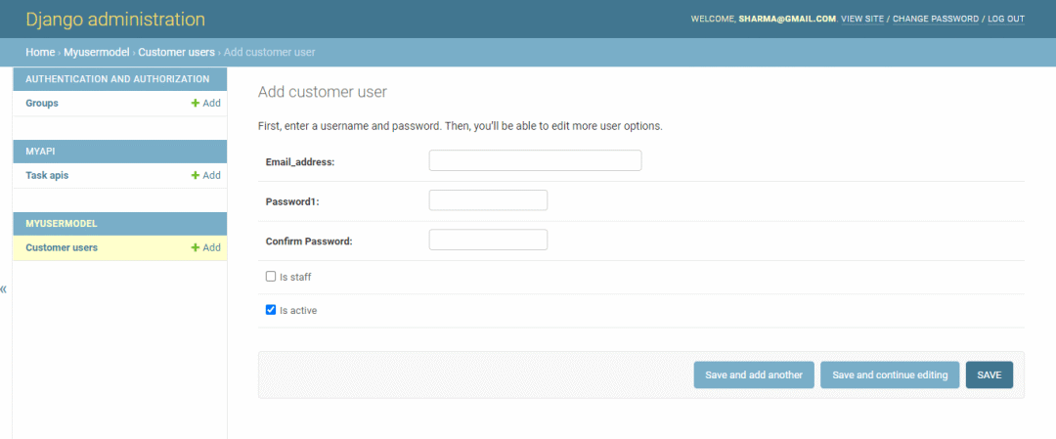Click the plus Add icon beside Task apis
1056x439 pixels.
[196, 175]
